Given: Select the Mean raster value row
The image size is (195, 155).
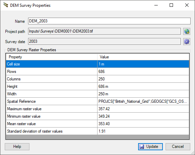Looking at the screenshot, I should tap(97, 124).
